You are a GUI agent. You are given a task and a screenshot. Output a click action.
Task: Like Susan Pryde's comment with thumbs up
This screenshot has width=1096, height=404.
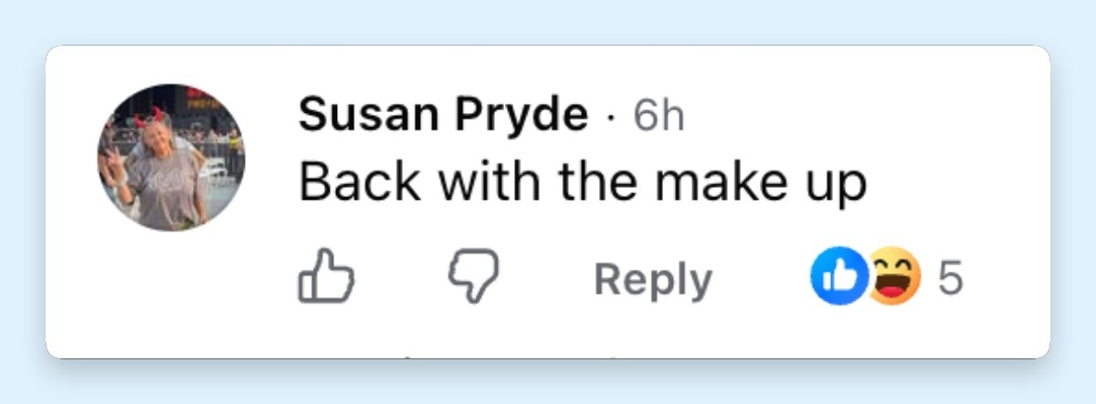(x=326, y=278)
